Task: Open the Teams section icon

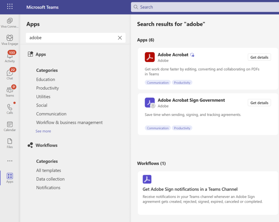Action: pyautogui.click(x=10, y=91)
